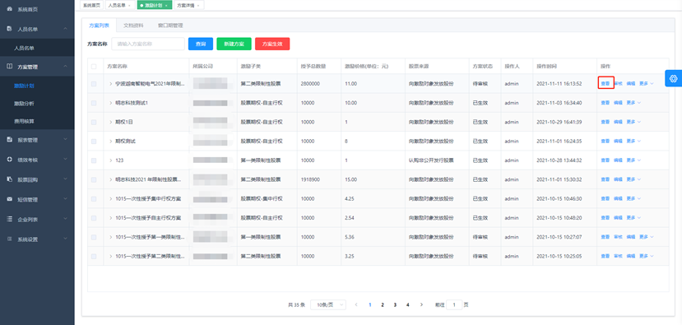Click the price cell 4.25
Image resolution: width=682 pixels, height=325 pixels.
tap(350, 199)
